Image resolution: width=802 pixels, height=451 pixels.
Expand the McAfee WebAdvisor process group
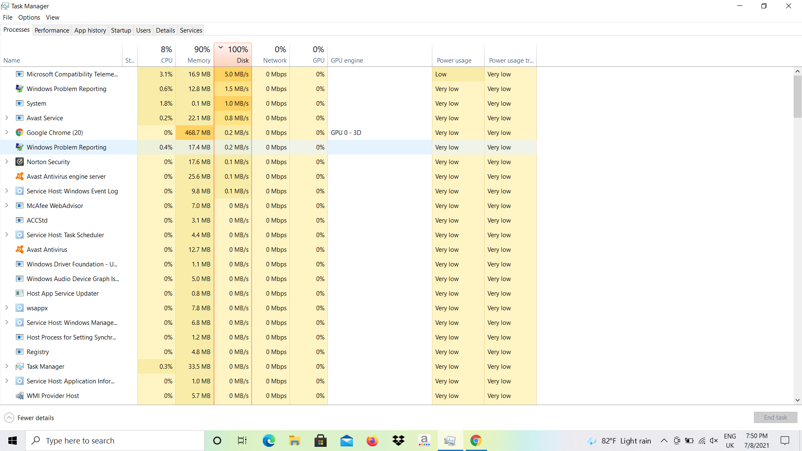click(x=7, y=206)
